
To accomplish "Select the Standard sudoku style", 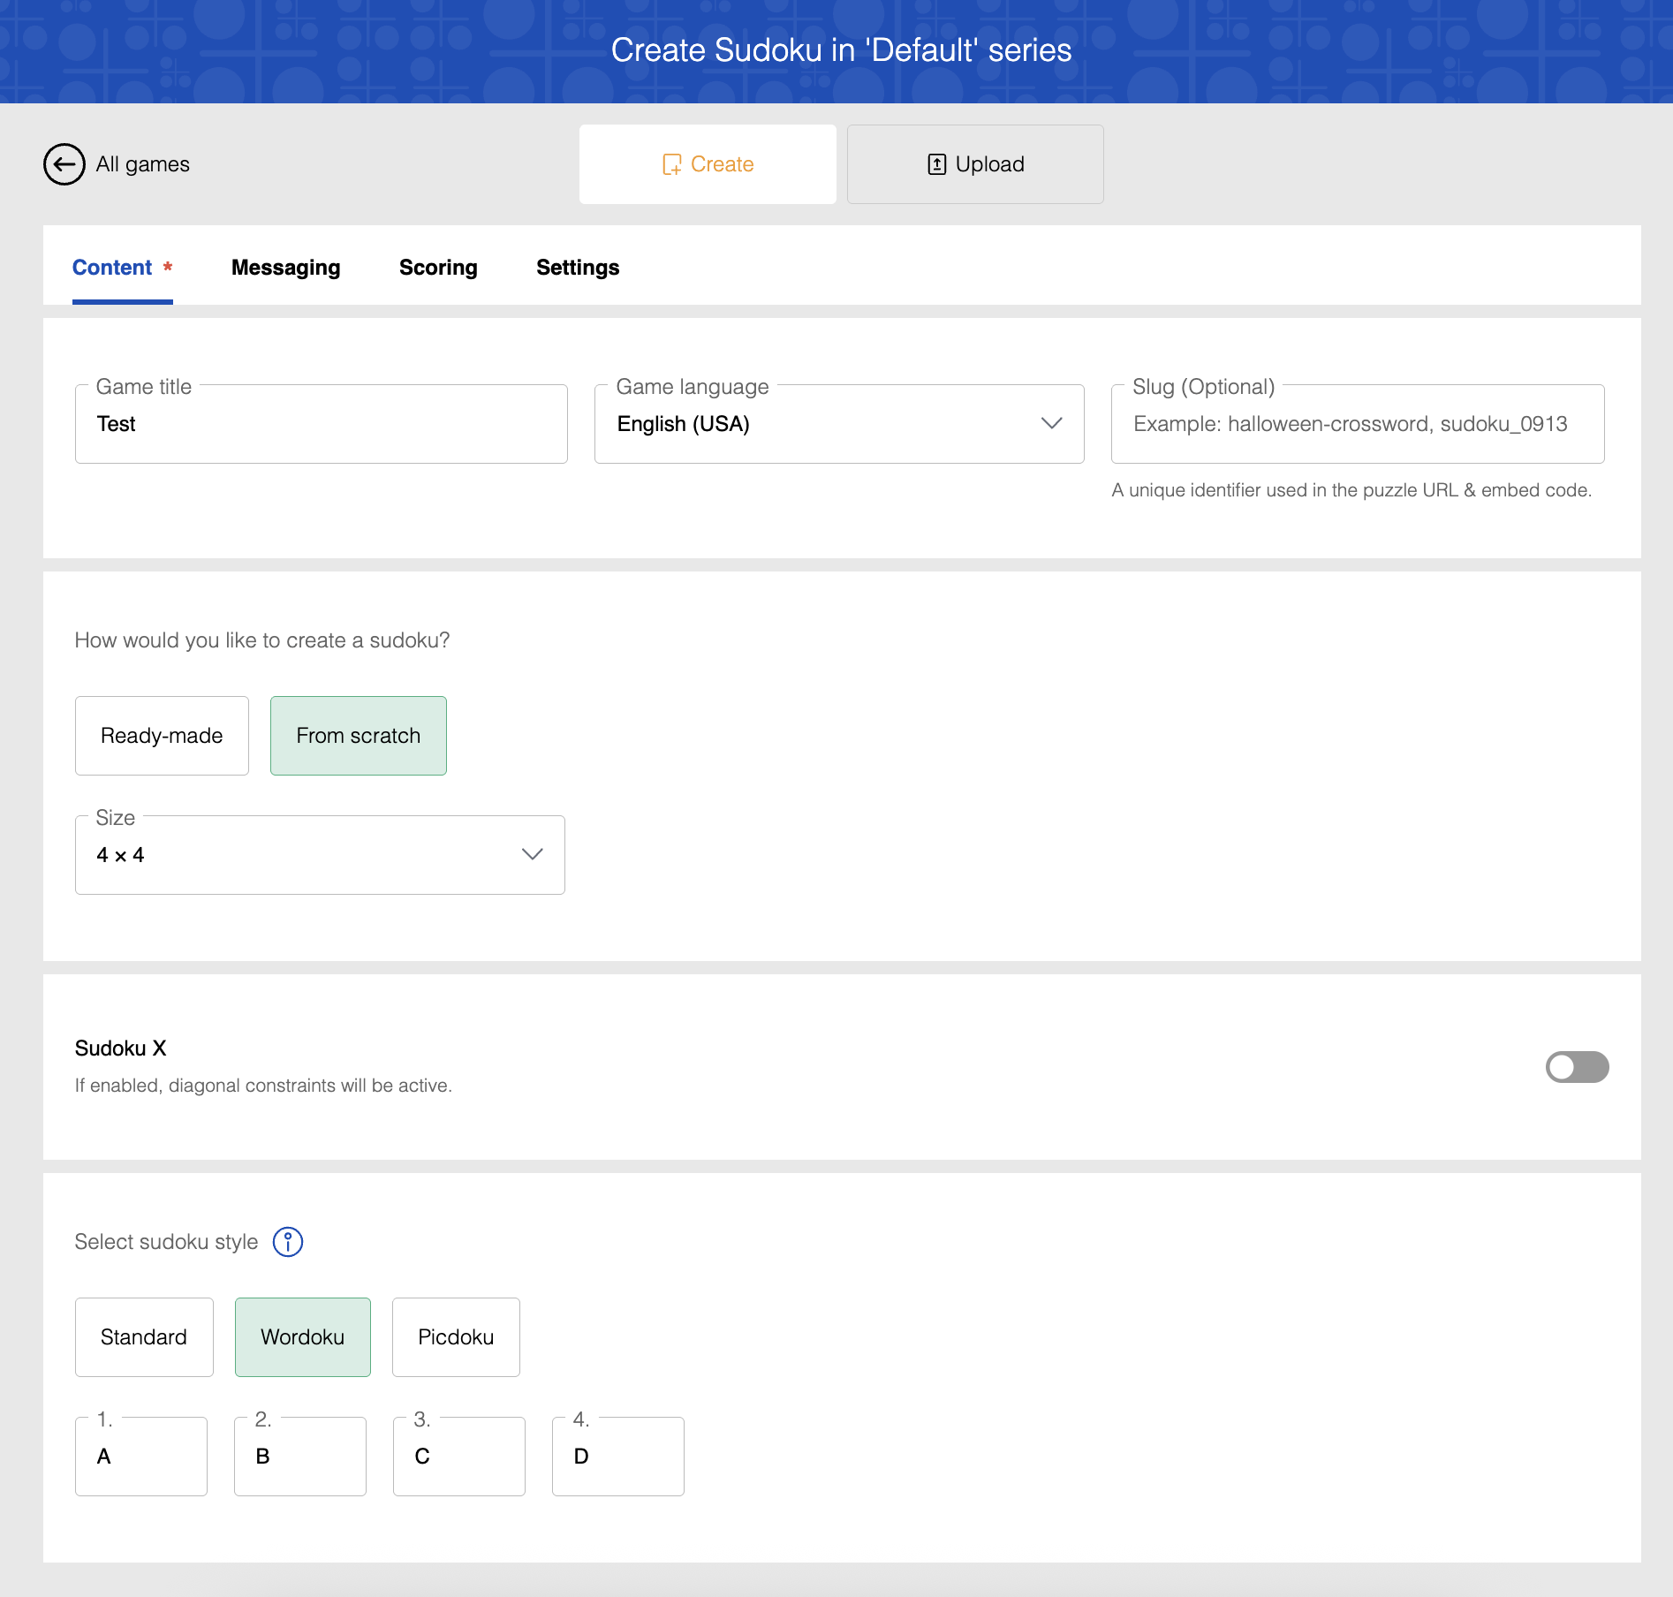I will tap(144, 1337).
